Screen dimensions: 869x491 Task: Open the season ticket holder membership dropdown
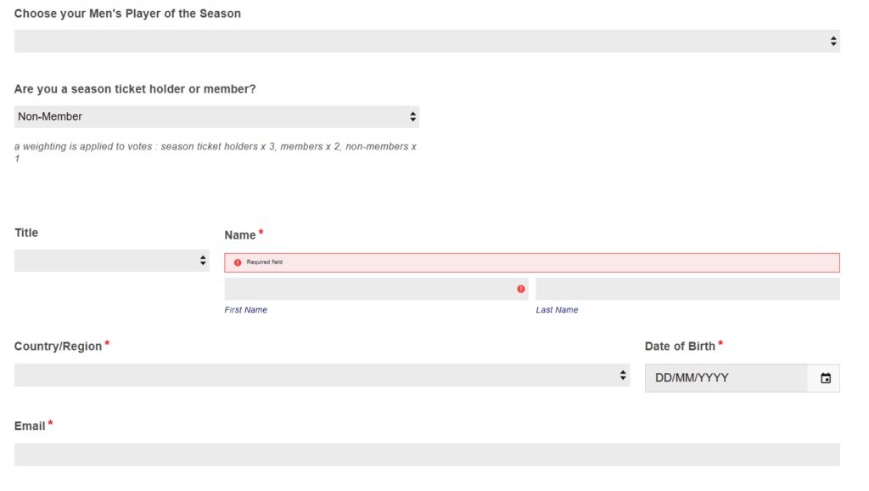click(216, 116)
